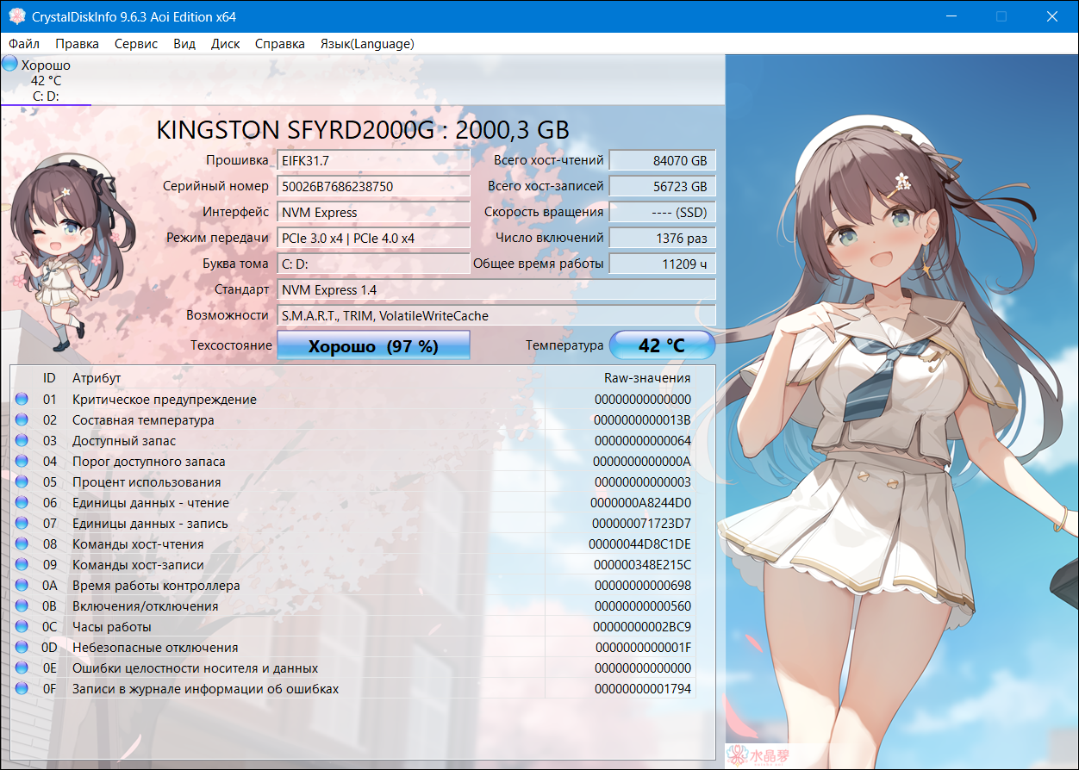Click the Буква тома field C: D:

point(373,264)
